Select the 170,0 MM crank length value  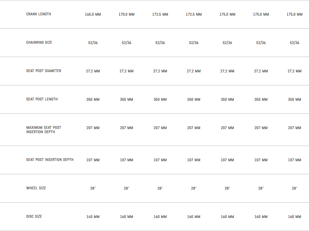point(126,14)
